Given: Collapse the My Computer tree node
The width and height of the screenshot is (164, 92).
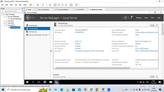Looking at the screenshot, I should pos(2,15).
